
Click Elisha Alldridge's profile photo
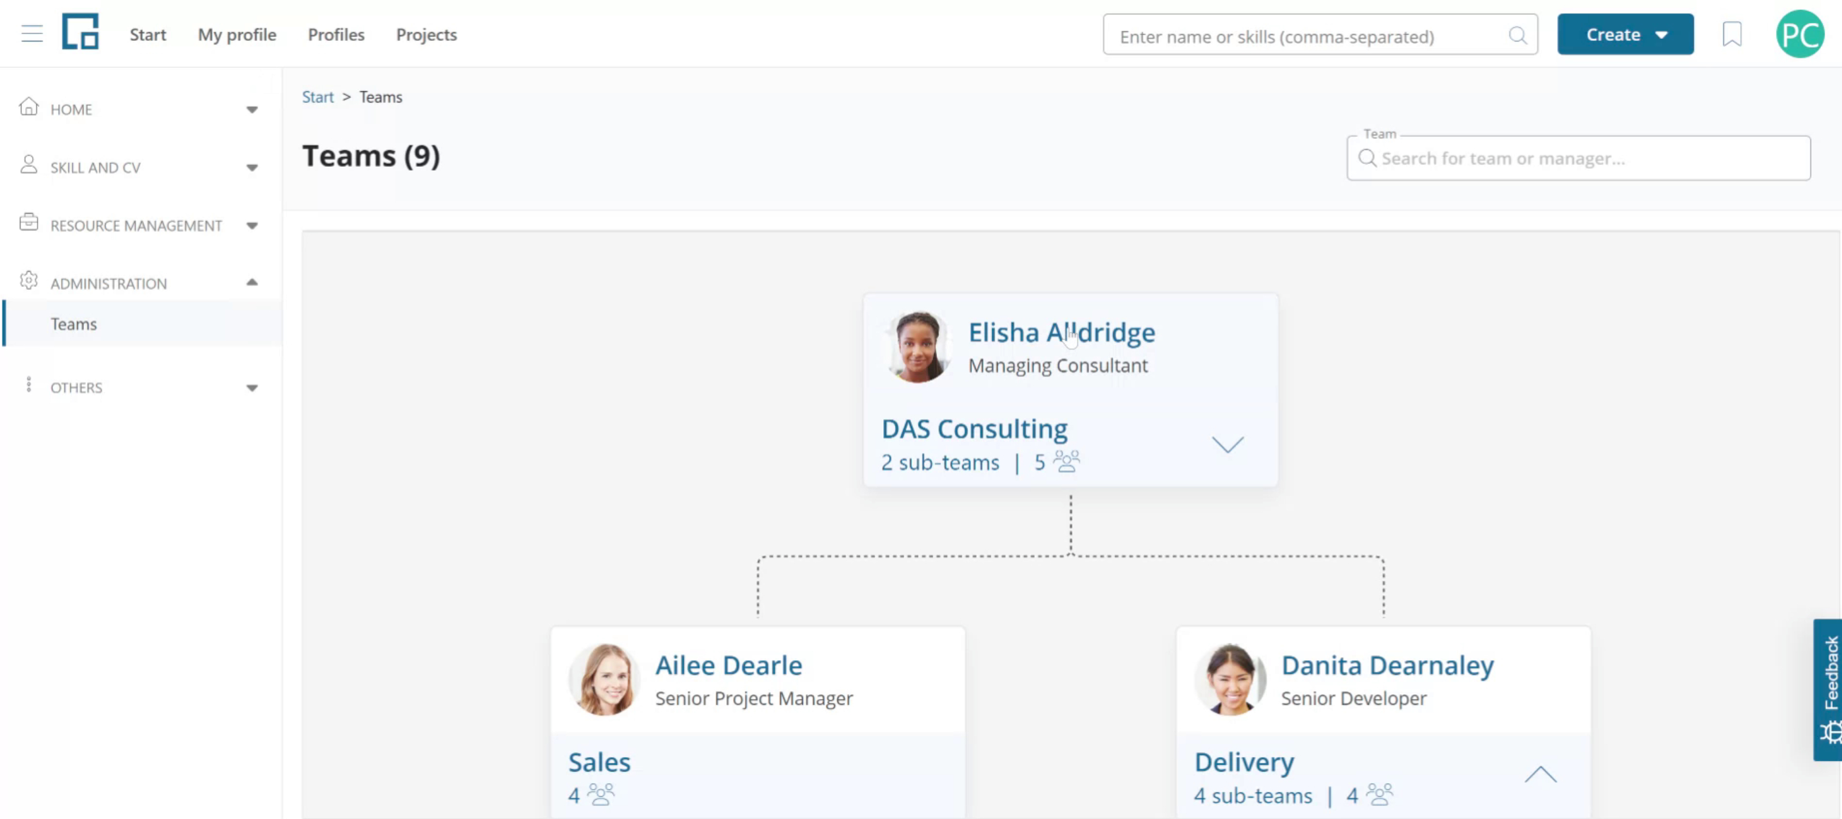coord(917,347)
